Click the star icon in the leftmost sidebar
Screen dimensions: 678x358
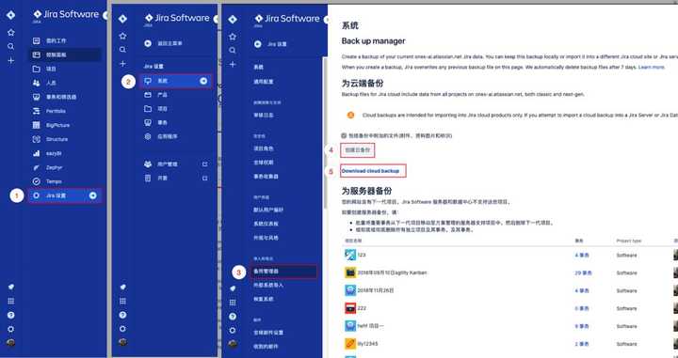tap(10, 32)
